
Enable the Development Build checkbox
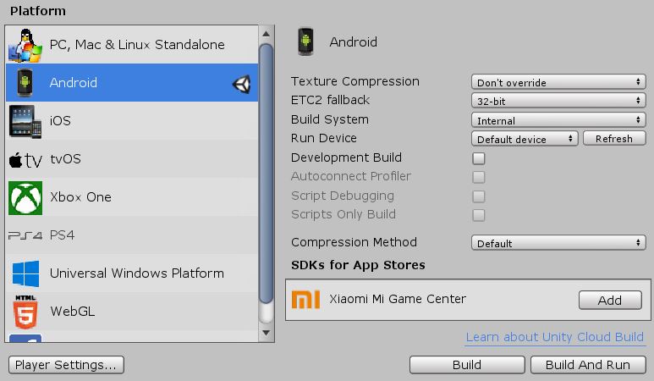[479, 158]
